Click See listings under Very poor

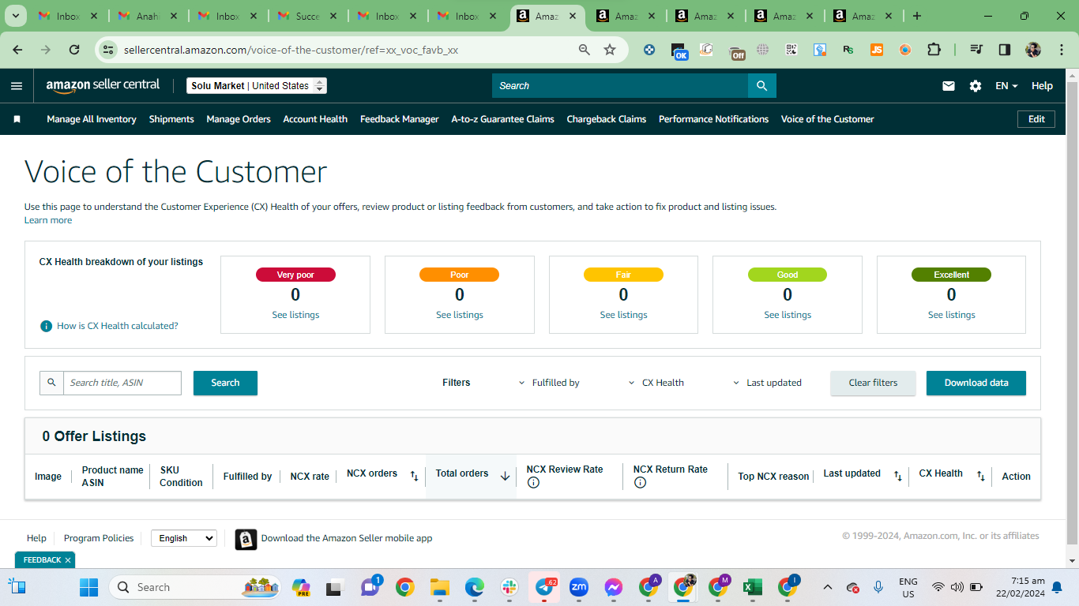(295, 315)
